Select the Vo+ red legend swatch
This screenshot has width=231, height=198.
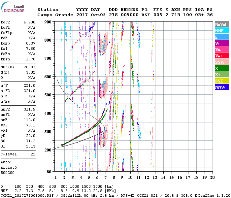(x=222, y=56)
